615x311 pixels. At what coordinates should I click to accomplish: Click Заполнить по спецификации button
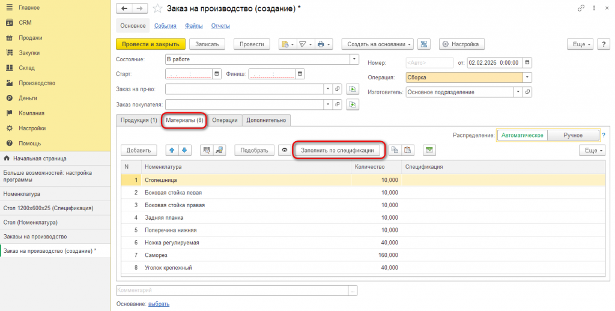338,150
